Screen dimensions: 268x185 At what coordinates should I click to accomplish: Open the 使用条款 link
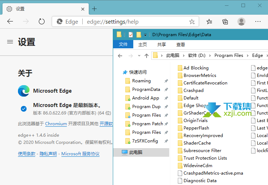click(27, 154)
